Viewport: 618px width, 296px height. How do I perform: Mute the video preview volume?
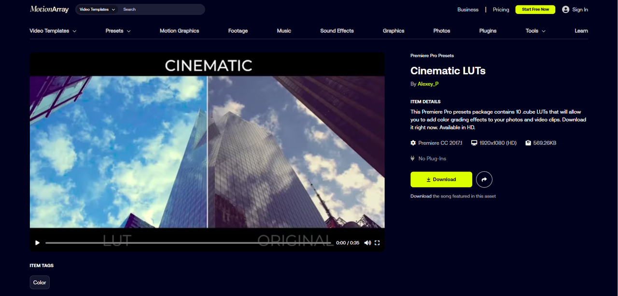coord(367,243)
